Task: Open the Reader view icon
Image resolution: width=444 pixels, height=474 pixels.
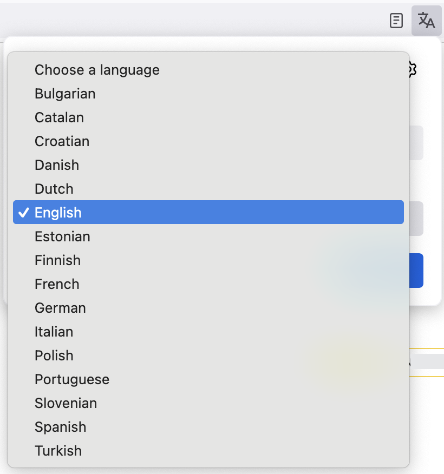Action: tap(396, 21)
